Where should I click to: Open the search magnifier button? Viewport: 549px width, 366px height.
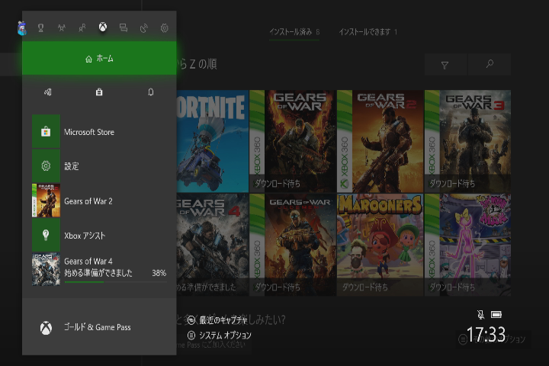490,65
